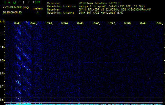Click the 0945 time marker

pos(80,23)
